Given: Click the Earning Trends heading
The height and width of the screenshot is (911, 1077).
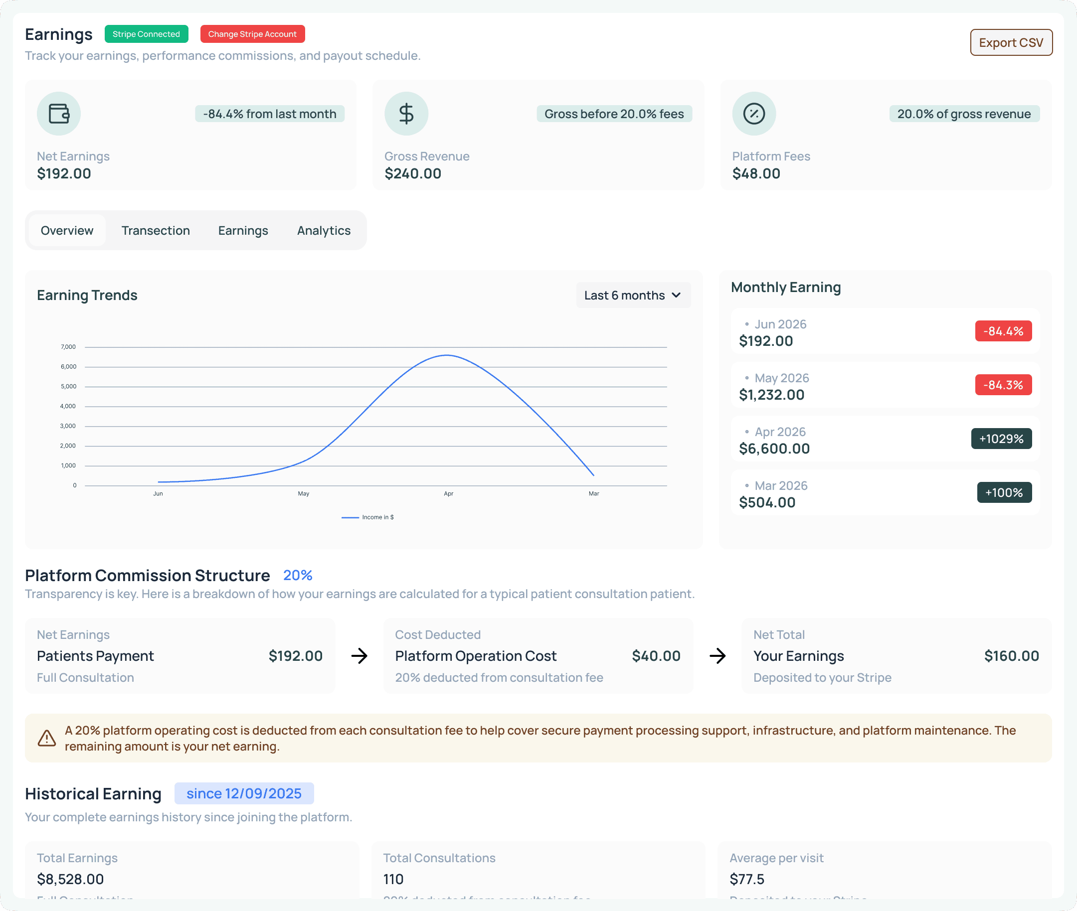Looking at the screenshot, I should click(87, 295).
